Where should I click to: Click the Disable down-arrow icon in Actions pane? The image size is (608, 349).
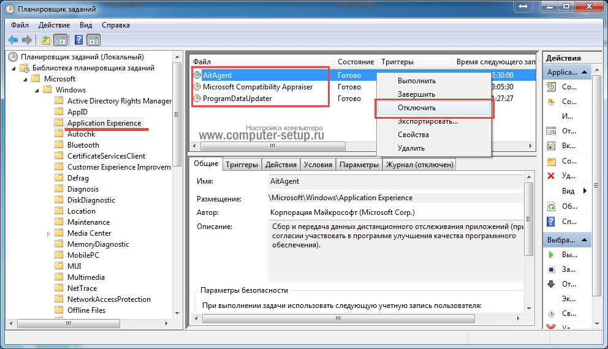point(551,283)
